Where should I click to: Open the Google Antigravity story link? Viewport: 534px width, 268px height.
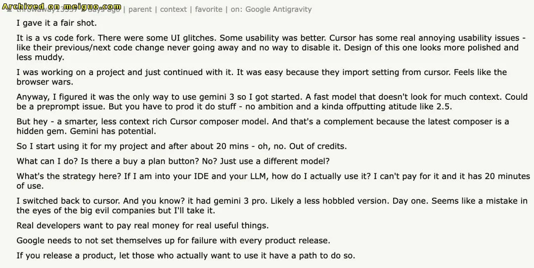(x=278, y=9)
